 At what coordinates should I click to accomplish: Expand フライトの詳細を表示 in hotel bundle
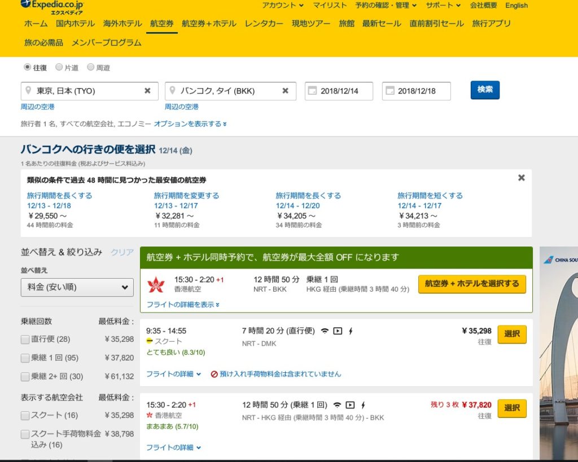(x=183, y=304)
